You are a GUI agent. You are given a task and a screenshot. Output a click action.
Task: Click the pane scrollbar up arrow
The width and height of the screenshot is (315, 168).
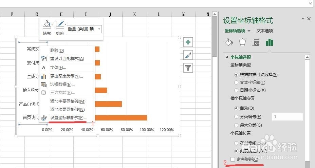coord(308,57)
